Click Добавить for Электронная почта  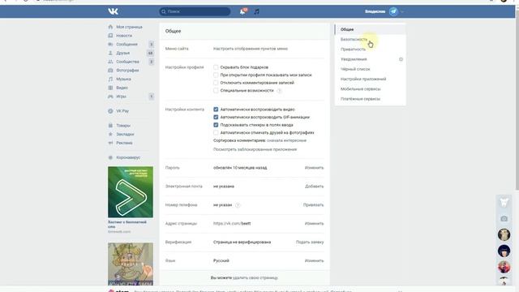(x=314, y=187)
